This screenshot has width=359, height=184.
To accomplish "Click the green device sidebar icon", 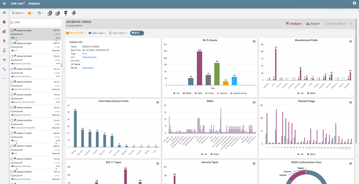I will (x=4, y=50).
